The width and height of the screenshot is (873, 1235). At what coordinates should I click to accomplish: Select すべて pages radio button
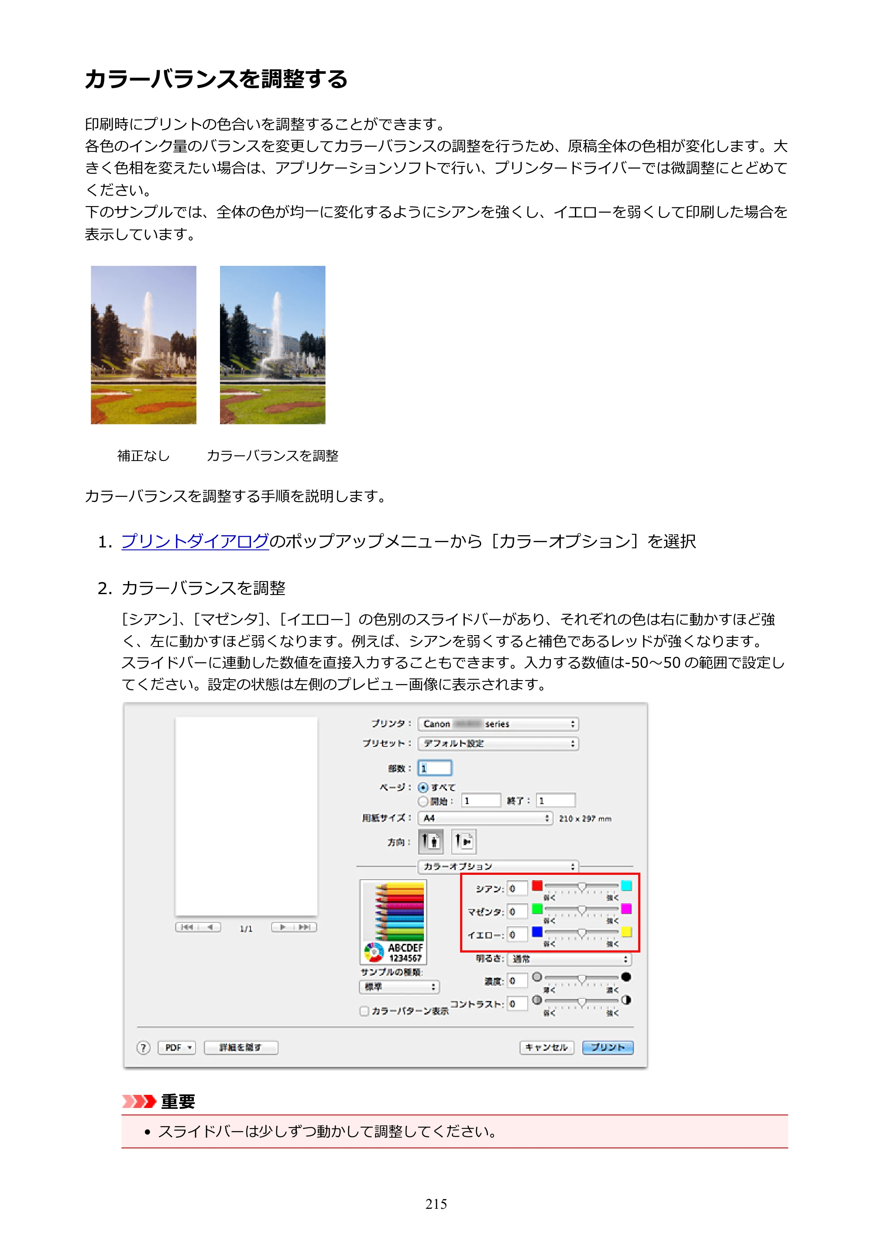[x=423, y=788]
